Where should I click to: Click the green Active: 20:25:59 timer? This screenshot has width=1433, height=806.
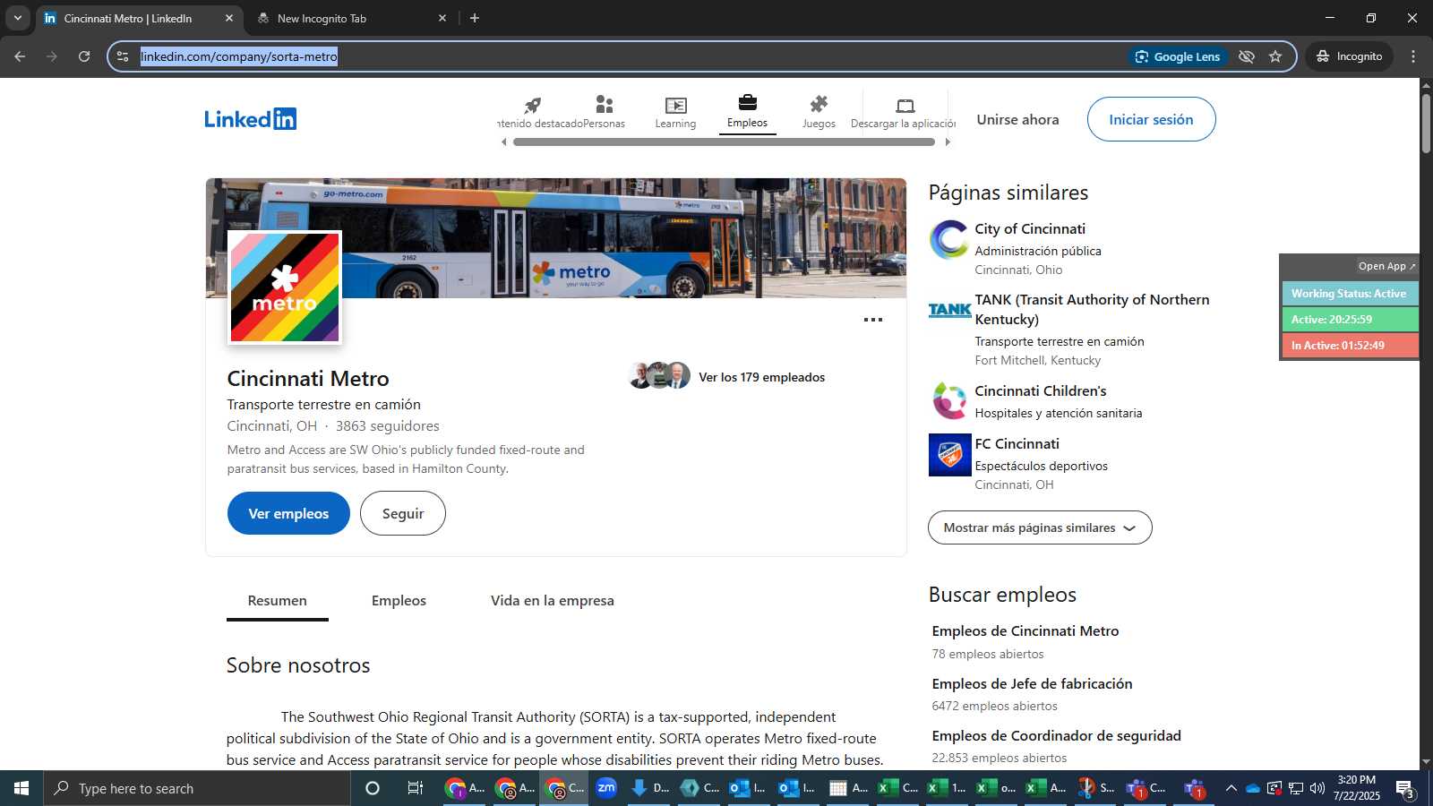point(1350,320)
